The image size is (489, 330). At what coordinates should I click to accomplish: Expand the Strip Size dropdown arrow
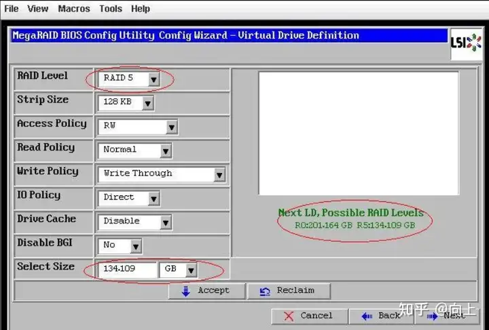(x=148, y=103)
